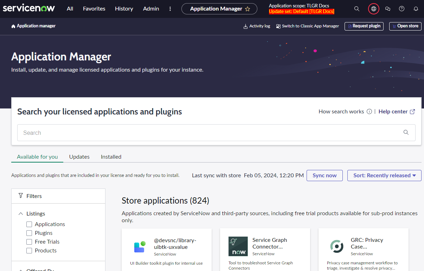The width and height of the screenshot is (424, 271).
Task: Favorite Application Manager with the star icon
Action: pyautogui.click(x=248, y=9)
